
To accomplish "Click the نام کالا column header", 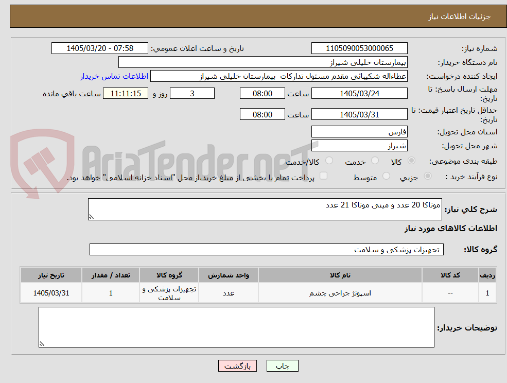I will (340, 275).
